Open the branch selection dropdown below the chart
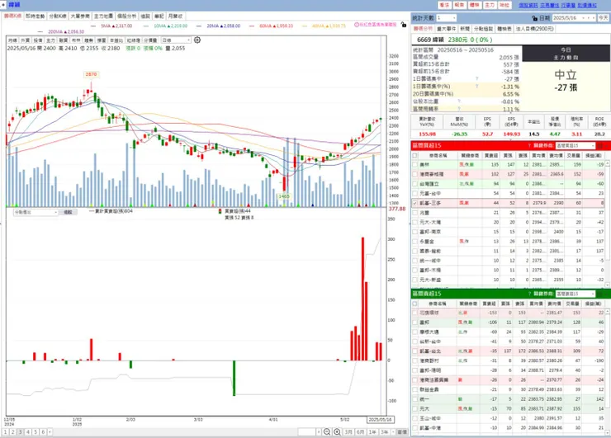 [x=36, y=212]
